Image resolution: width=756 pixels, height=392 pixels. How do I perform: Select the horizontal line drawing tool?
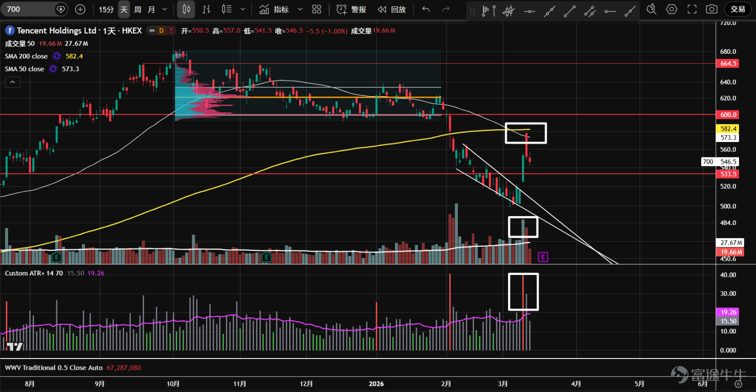point(529,10)
